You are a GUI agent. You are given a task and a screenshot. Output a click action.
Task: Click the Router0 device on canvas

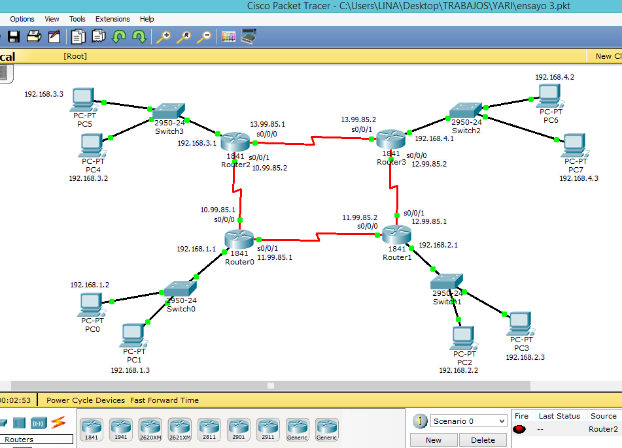click(x=239, y=239)
